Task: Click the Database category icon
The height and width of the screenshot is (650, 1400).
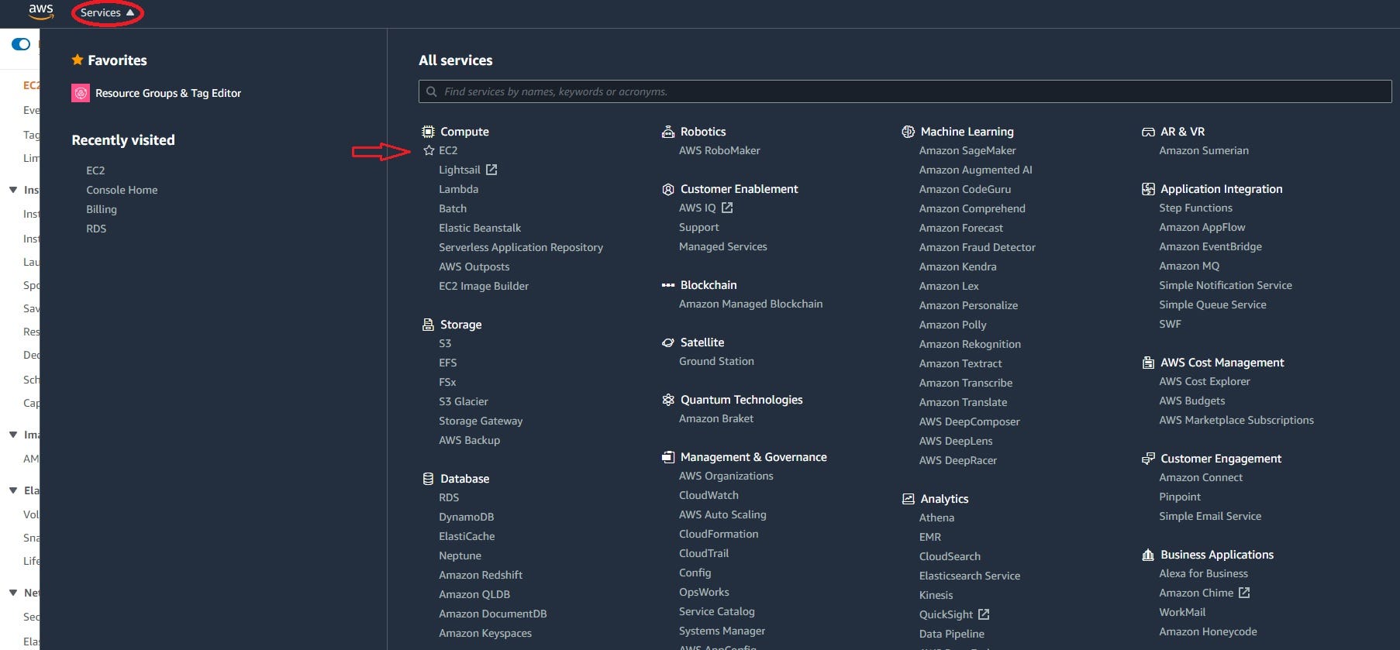Action: pos(428,479)
